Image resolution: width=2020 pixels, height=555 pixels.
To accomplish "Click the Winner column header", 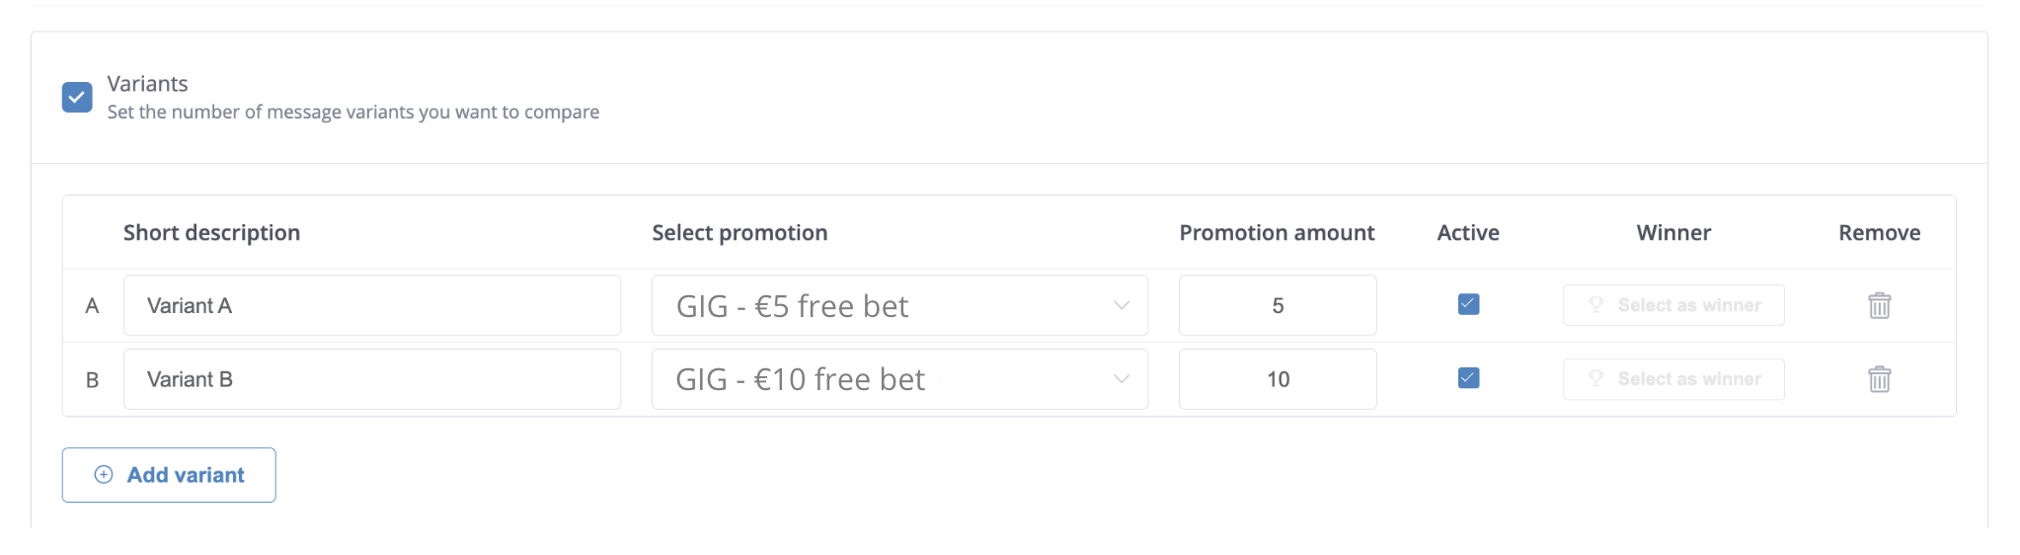I will [x=1673, y=233].
